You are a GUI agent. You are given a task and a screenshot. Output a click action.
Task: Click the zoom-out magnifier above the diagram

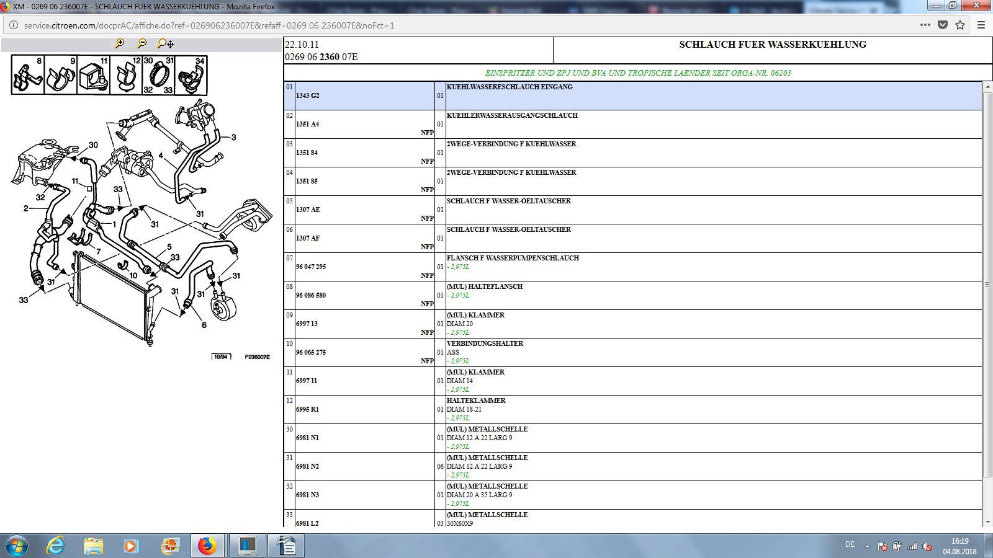tap(142, 43)
